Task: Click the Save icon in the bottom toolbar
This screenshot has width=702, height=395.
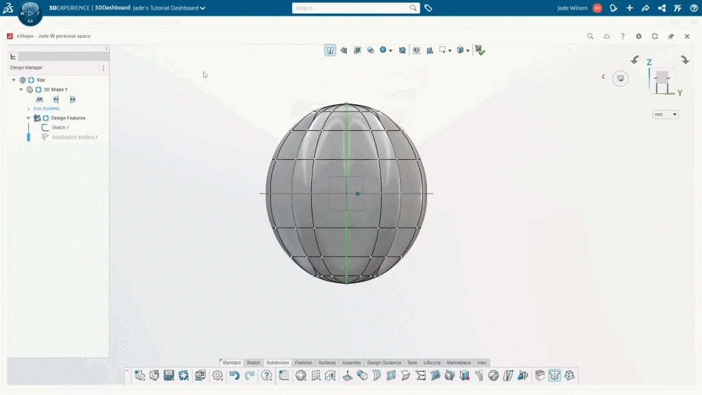Action: coord(169,375)
